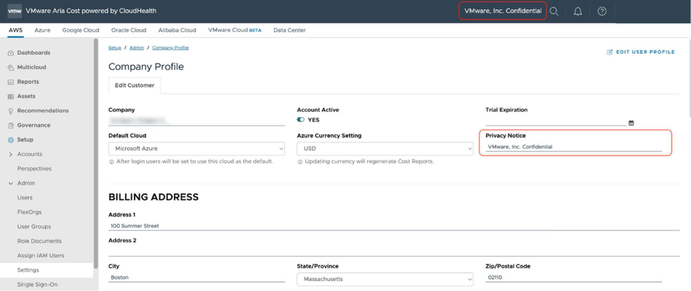This screenshot has width=691, height=291.
Task: Open Users under Admin
Action: pyautogui.click(x=25, y=198)
